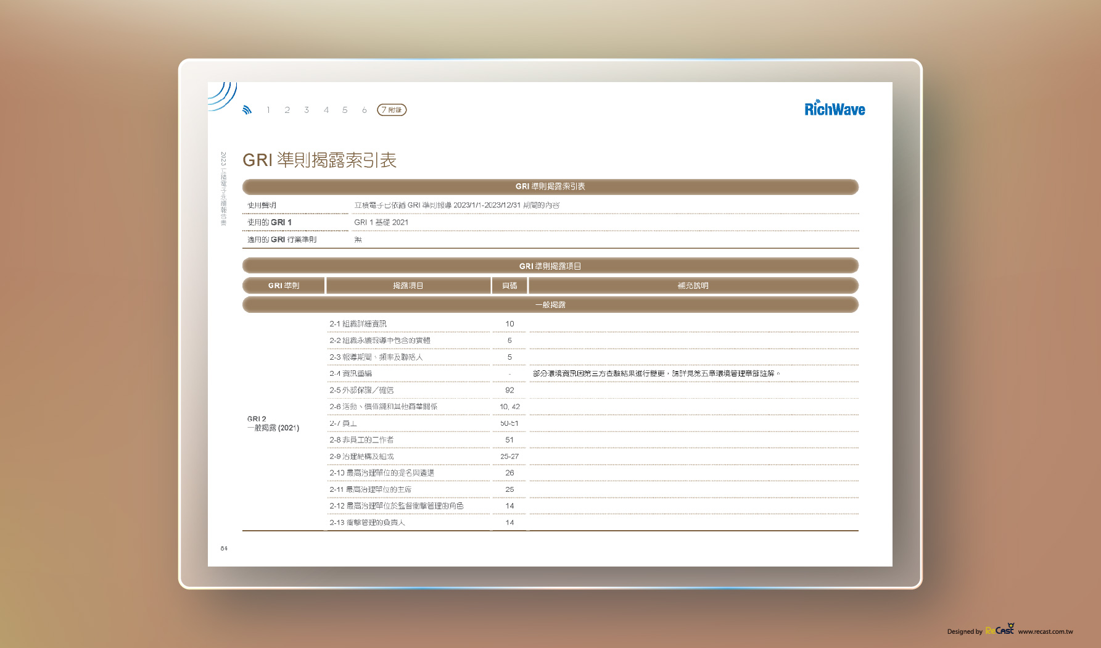Click the 2-4 supplementary note about 第三方查驗

click(x=656, y=373)
